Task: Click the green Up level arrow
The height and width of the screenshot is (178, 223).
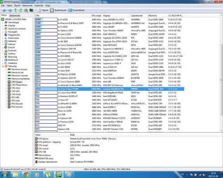Action: click(x=15, y=10)
